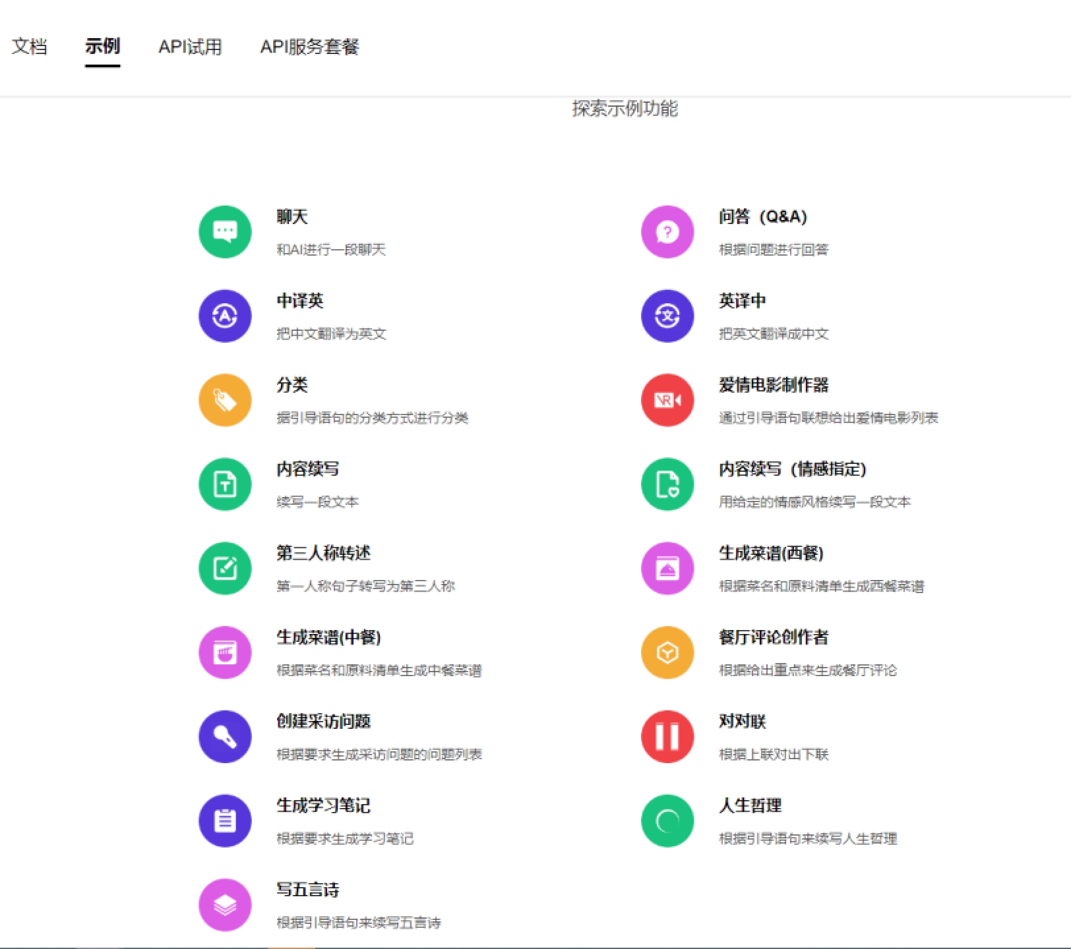Click the description 根据要求生成采访问题的问题列表
Viewport: 1071px width, 949px height.
tap(379, 754)
